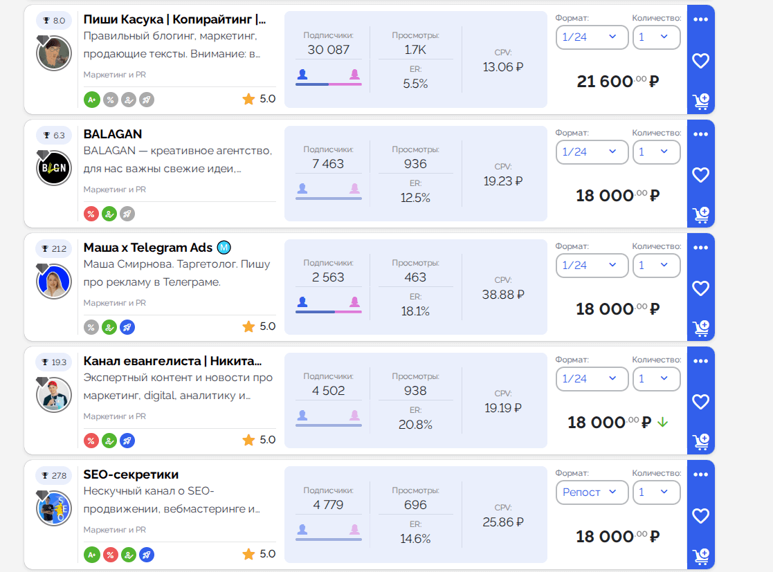Click the 21 600 ₽ price
773x572 pixels.
(x=618, y=82)
